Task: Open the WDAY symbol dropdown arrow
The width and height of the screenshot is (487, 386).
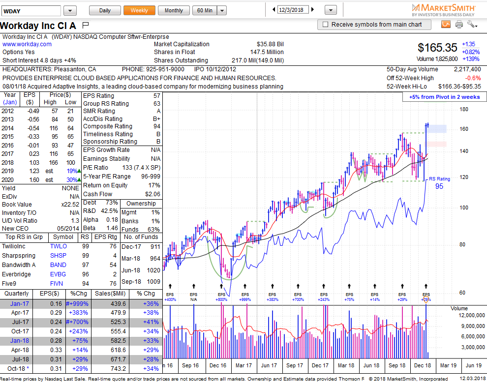Action: pyautogui.click(x=70, y=11)
